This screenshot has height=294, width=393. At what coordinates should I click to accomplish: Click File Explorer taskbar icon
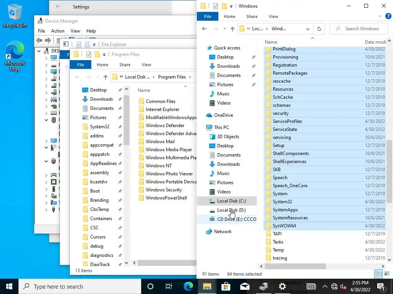(x=207, y=286)
